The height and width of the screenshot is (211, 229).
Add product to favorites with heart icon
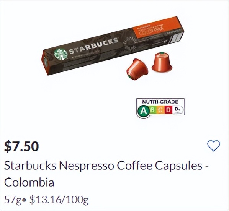[x=214, y=146]
